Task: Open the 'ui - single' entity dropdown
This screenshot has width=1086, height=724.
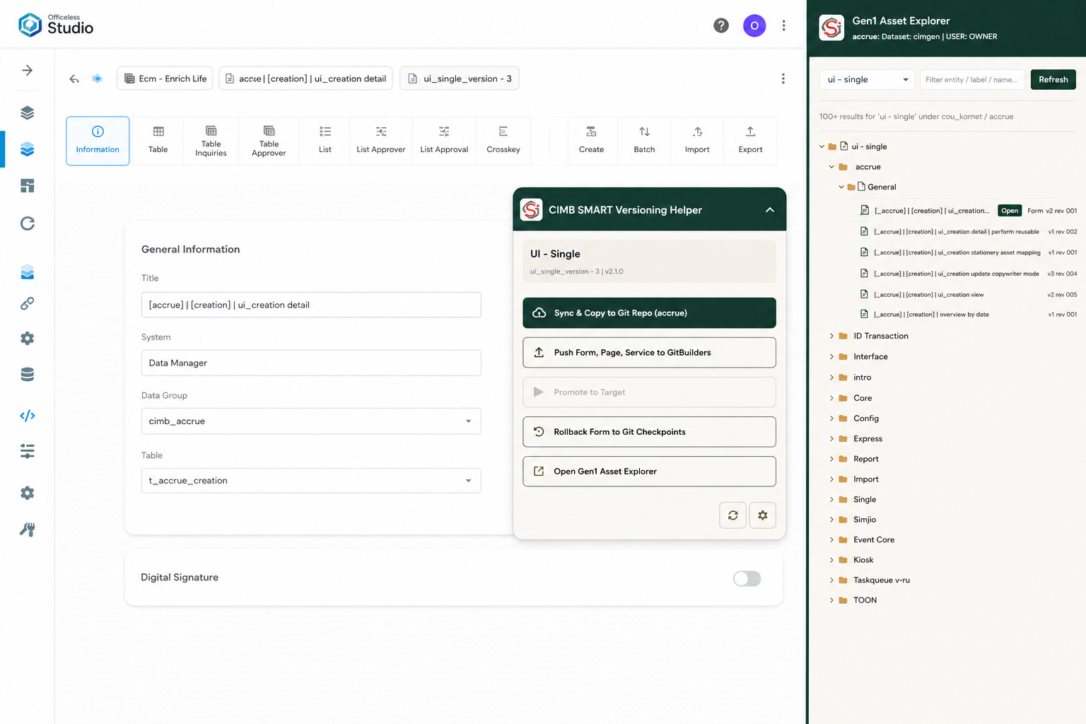Action: click(x=867, y=79)
